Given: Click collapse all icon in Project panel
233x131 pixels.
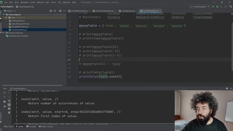Looking at the screenshot, I should pyautogui.click(x=55, y=11).
